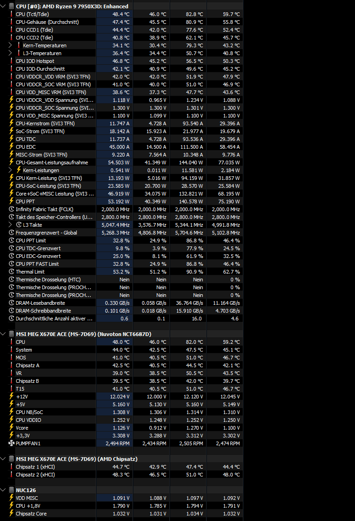
Task: Select the CPU VDD_MISC VRM (SVI3 TFN) row
Action: pos(125,92)
